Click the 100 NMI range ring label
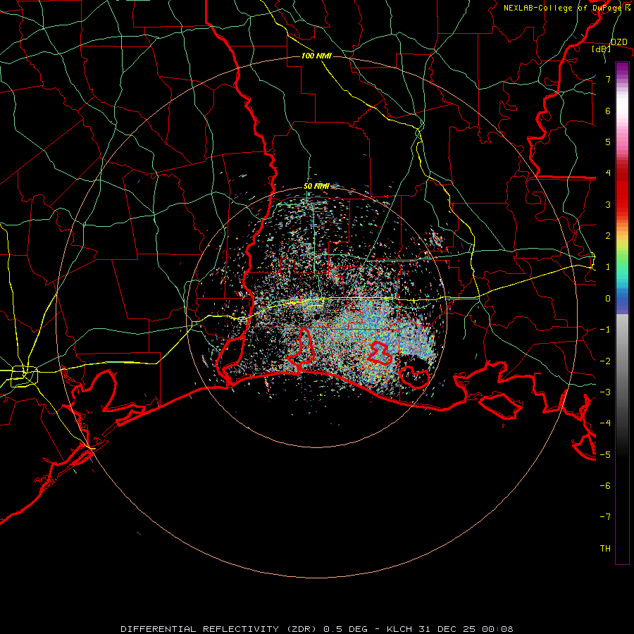The height and width of the screenshot is (634, 634). coord(316,56)
